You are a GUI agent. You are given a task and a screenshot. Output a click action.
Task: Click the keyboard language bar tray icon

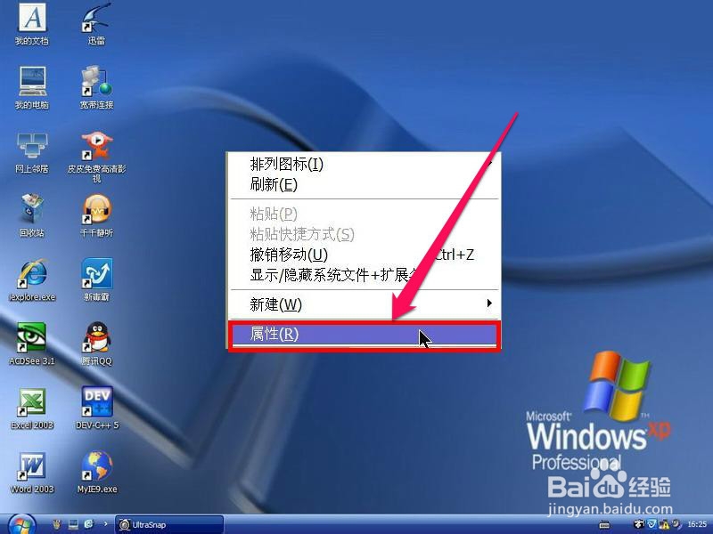(604, 525)
